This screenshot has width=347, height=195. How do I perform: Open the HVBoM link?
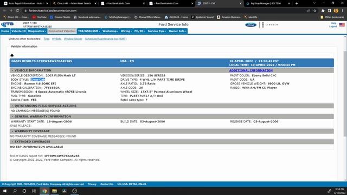click(x=56, y=39)
